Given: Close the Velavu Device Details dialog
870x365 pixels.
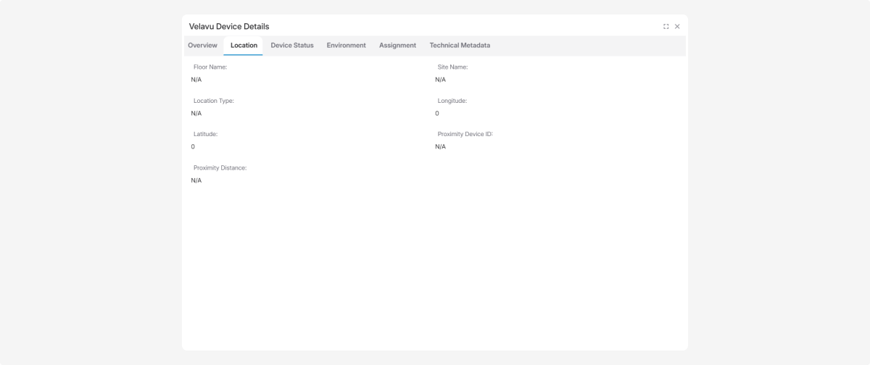Looking at the screenshot, I should pyautogui.click(x=677, y=27).
